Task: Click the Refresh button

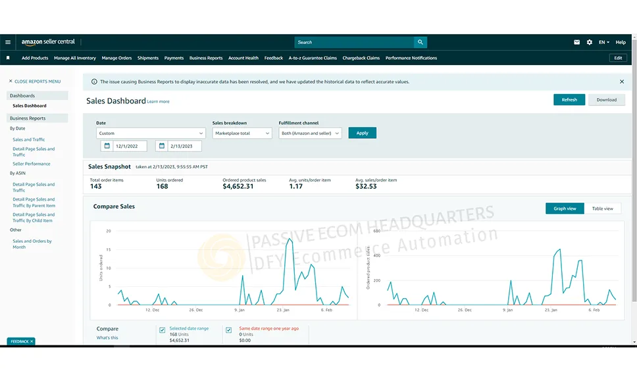Action: (x=569, y=100)
